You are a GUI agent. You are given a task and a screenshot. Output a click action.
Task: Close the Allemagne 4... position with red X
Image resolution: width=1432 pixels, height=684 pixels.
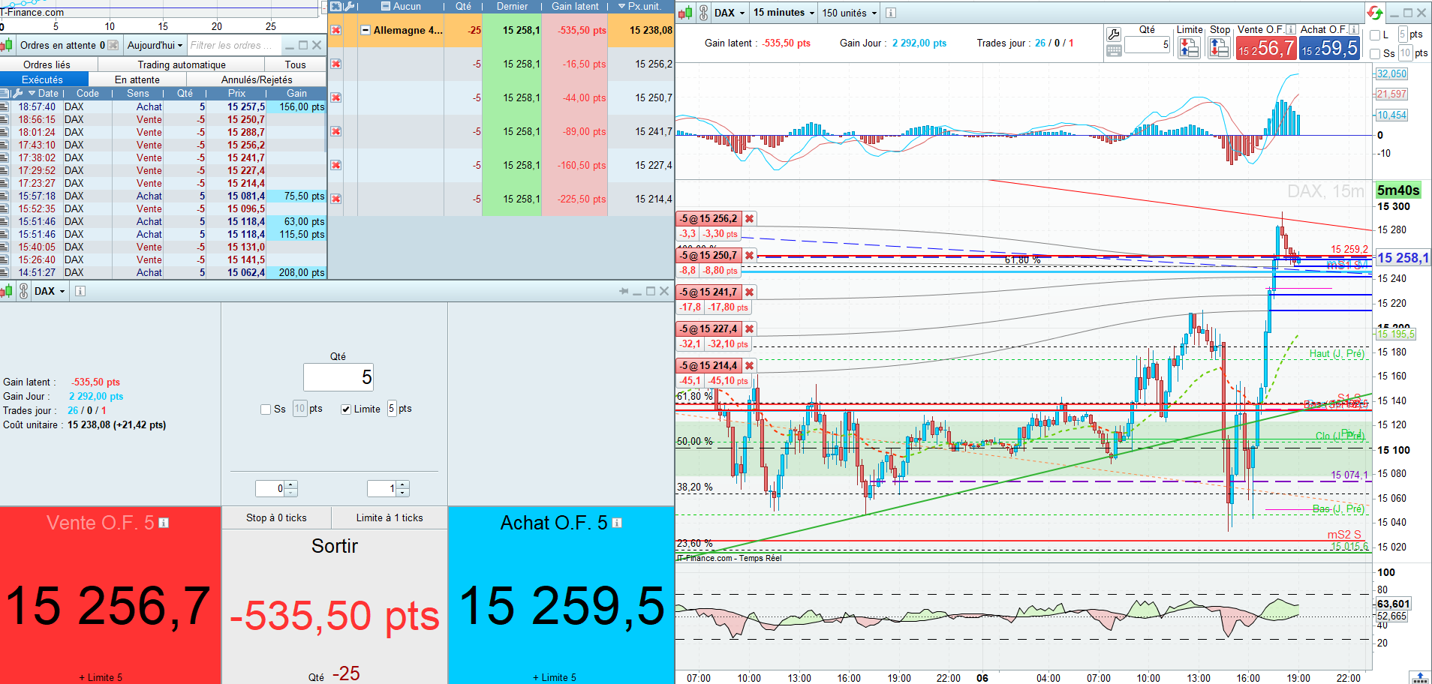pos(336,31)
